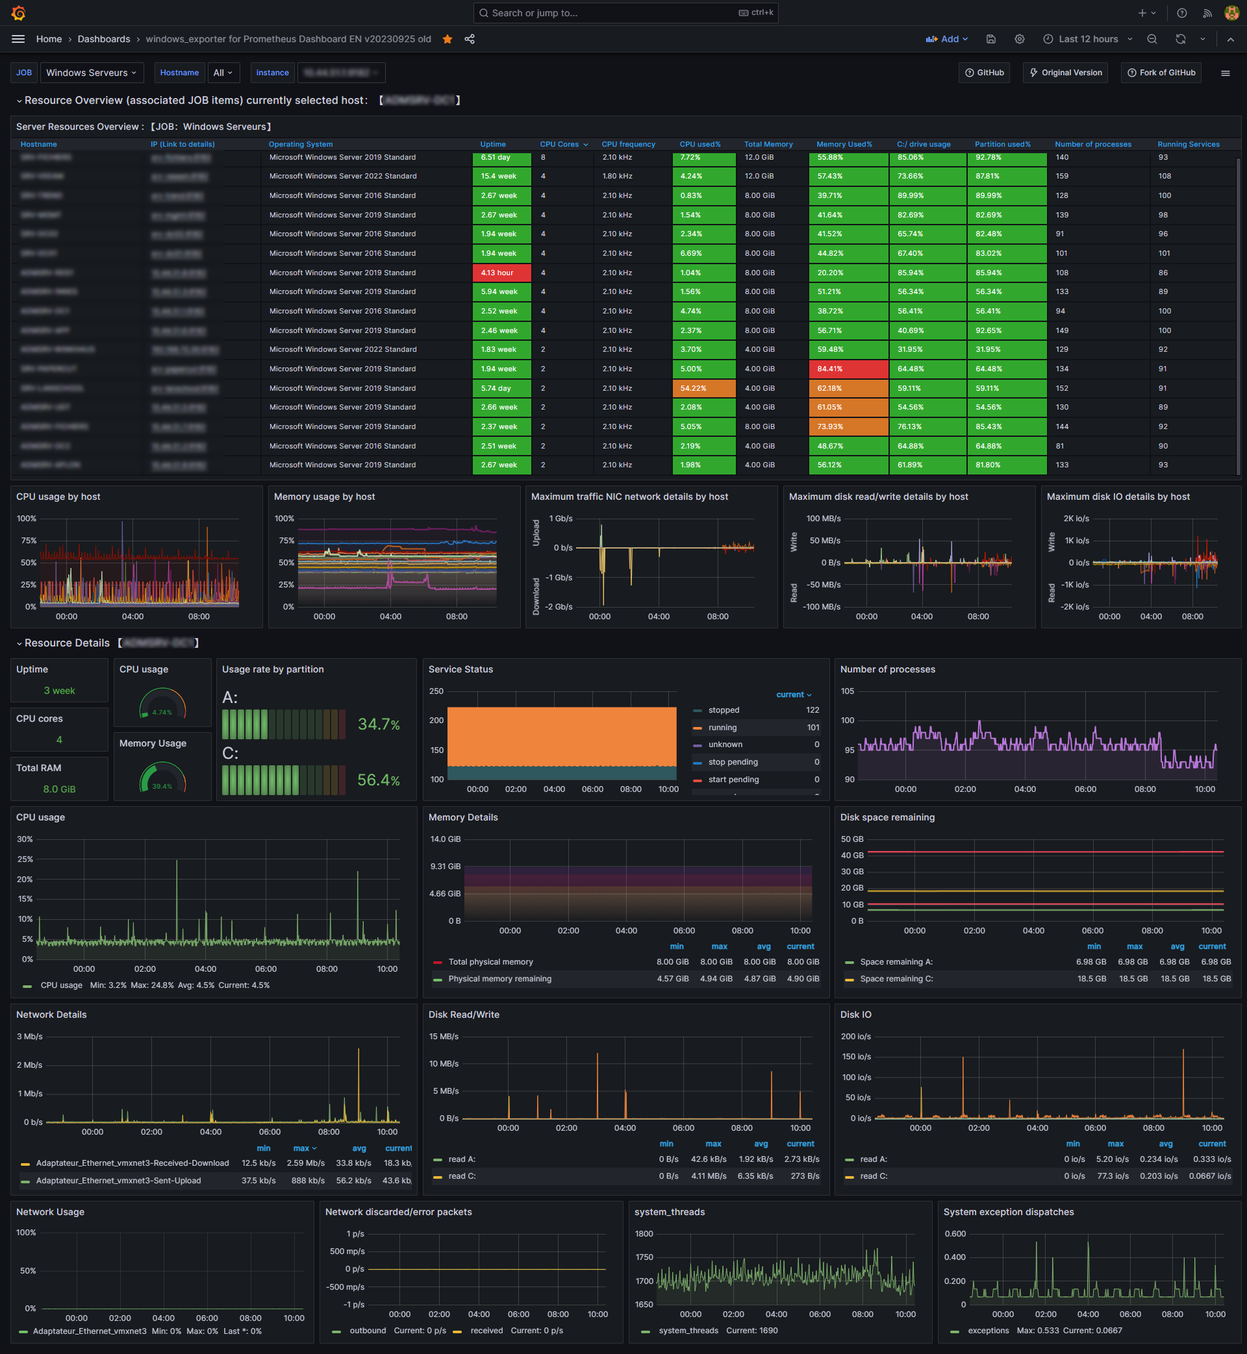Open the Windows Serveurs JOB dropdown

coord(90,73)
